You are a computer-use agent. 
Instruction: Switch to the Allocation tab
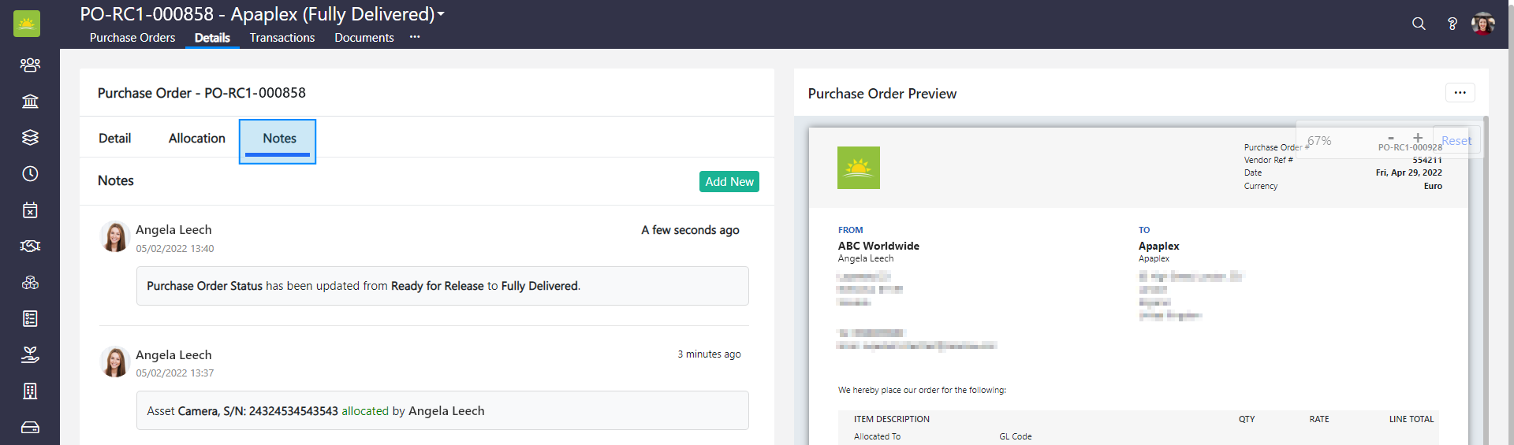coord(196,139)
